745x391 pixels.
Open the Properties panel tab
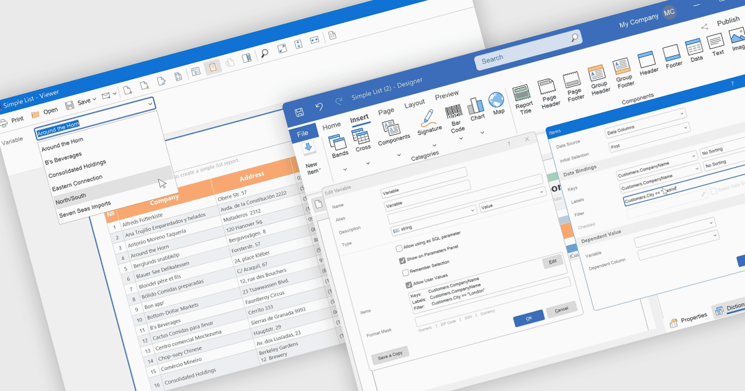(689, 319)
